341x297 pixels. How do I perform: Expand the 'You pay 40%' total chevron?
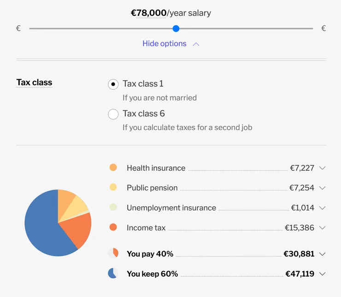click(x=323, y=254)
